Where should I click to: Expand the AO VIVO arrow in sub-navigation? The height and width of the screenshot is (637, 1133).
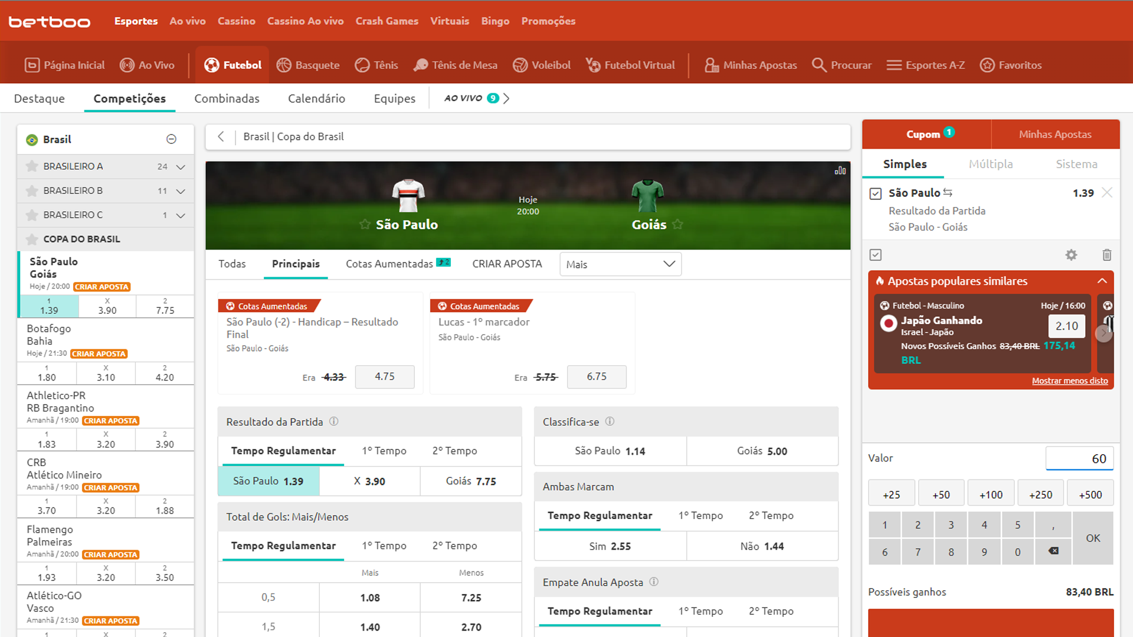[x=506, y=98]
